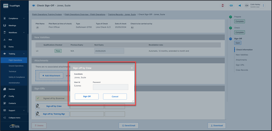Jump to Crew Records section

pos(242,70)
